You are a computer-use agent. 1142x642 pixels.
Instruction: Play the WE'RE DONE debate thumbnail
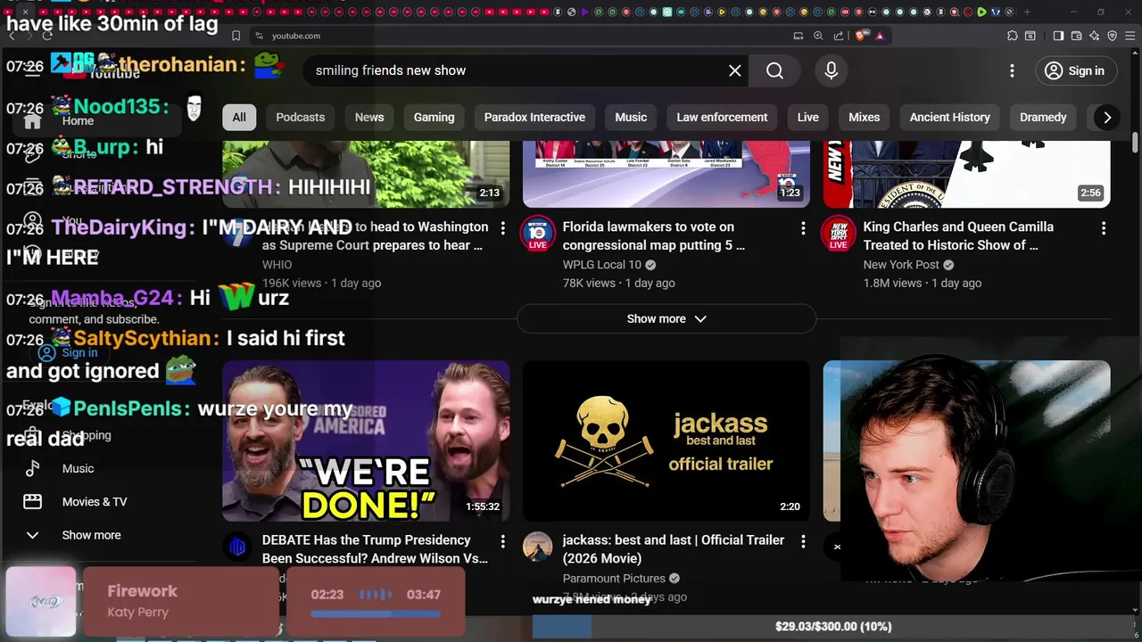[x=366, y=440]
